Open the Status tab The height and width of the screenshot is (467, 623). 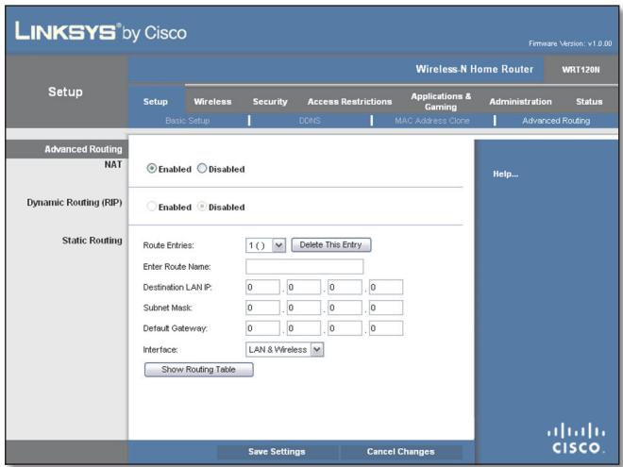click(x=589, y=102)
